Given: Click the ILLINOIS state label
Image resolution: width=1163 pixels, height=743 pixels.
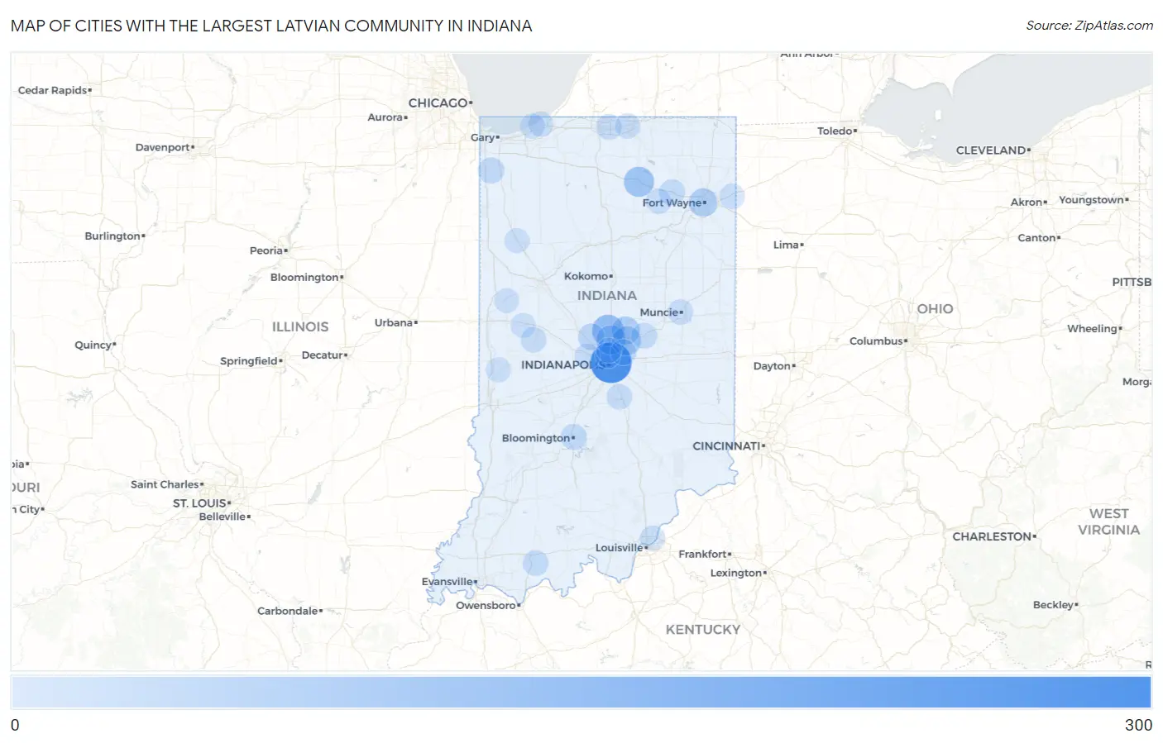Looking at the screenshot, I should point(300,327).
